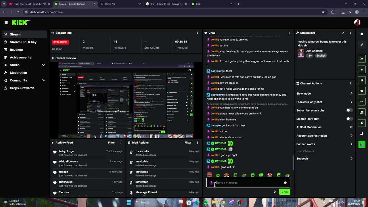Switch to the Home / X browser tab

[x=121, y=4]
